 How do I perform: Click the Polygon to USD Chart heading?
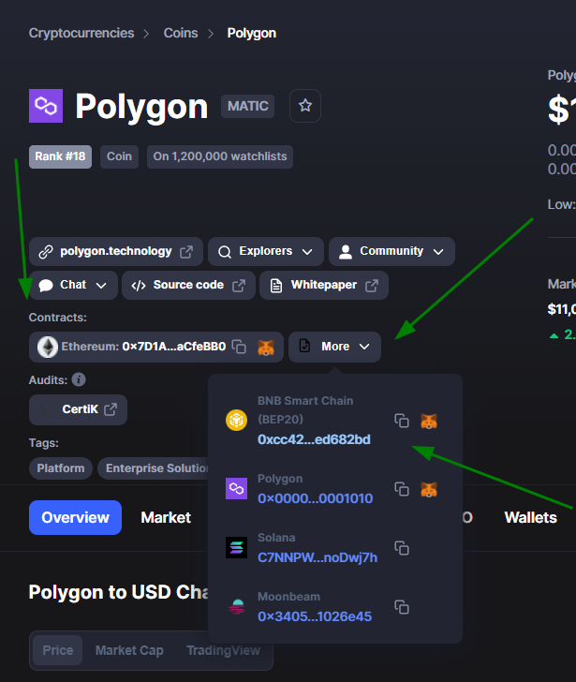[x=119, y=592]
